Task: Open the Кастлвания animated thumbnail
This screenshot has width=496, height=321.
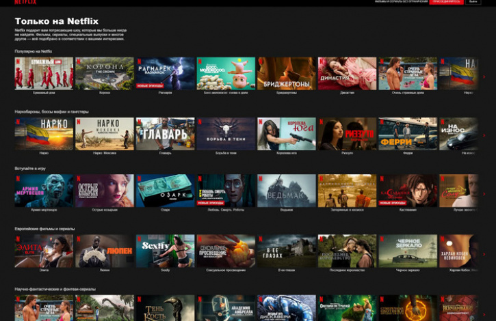Action: [x=408, y=191]
